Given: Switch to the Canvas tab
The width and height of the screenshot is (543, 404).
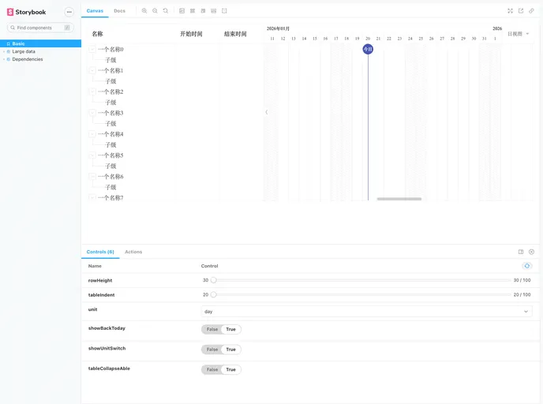Looking at the screenshot, I should click(95, 11).
